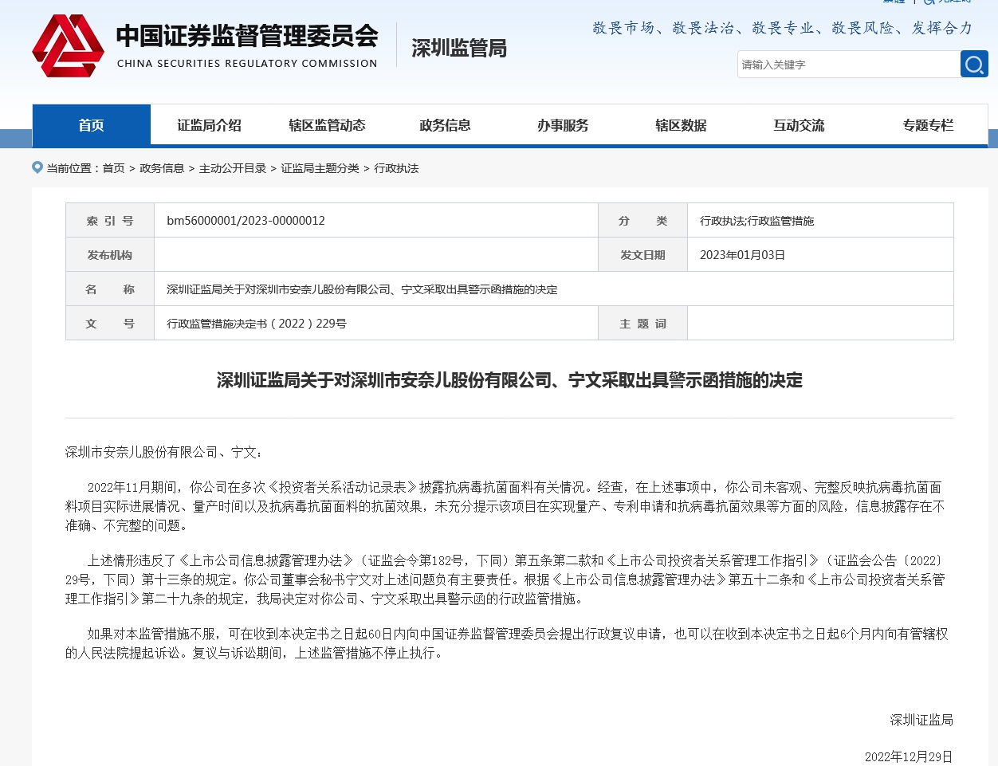This screenshot has height=766, width=998.
Task: Click the 中国证券监督管理委员会 site title
Action: 247,37
